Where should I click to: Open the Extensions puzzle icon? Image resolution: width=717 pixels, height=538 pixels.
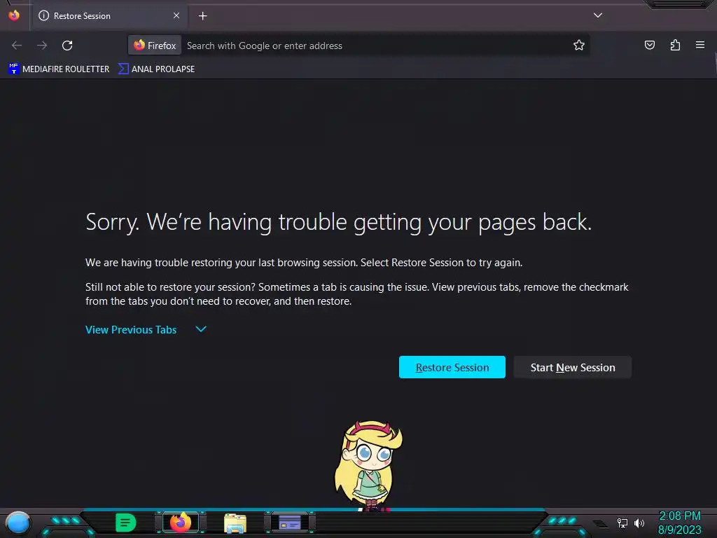[x=675, y=45]
